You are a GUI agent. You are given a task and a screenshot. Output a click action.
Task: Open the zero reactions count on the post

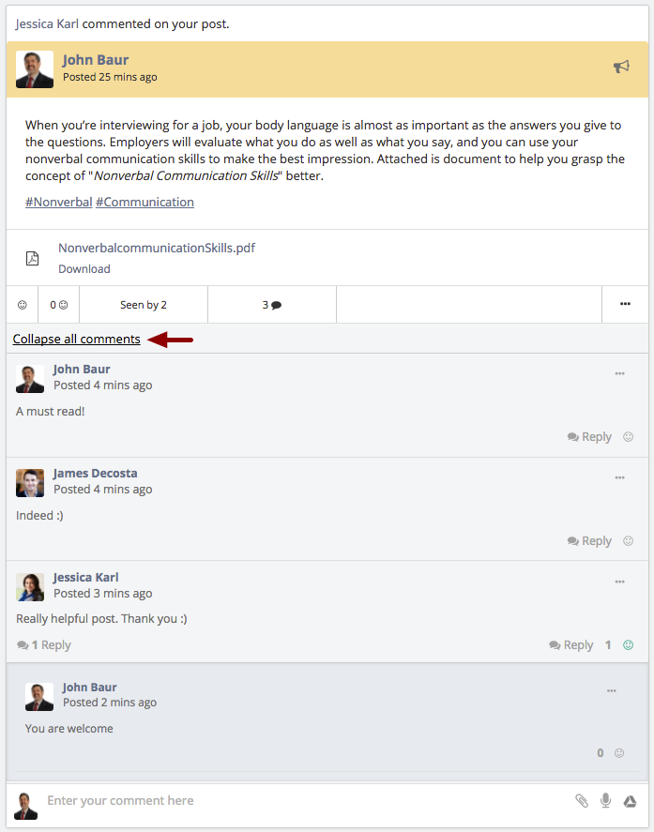click(59, 305)
